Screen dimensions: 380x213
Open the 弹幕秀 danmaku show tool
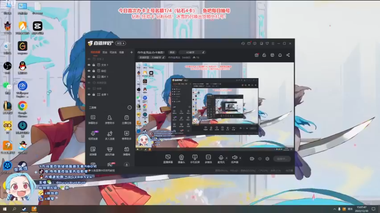pyautogui.click(x=126, y=151)
